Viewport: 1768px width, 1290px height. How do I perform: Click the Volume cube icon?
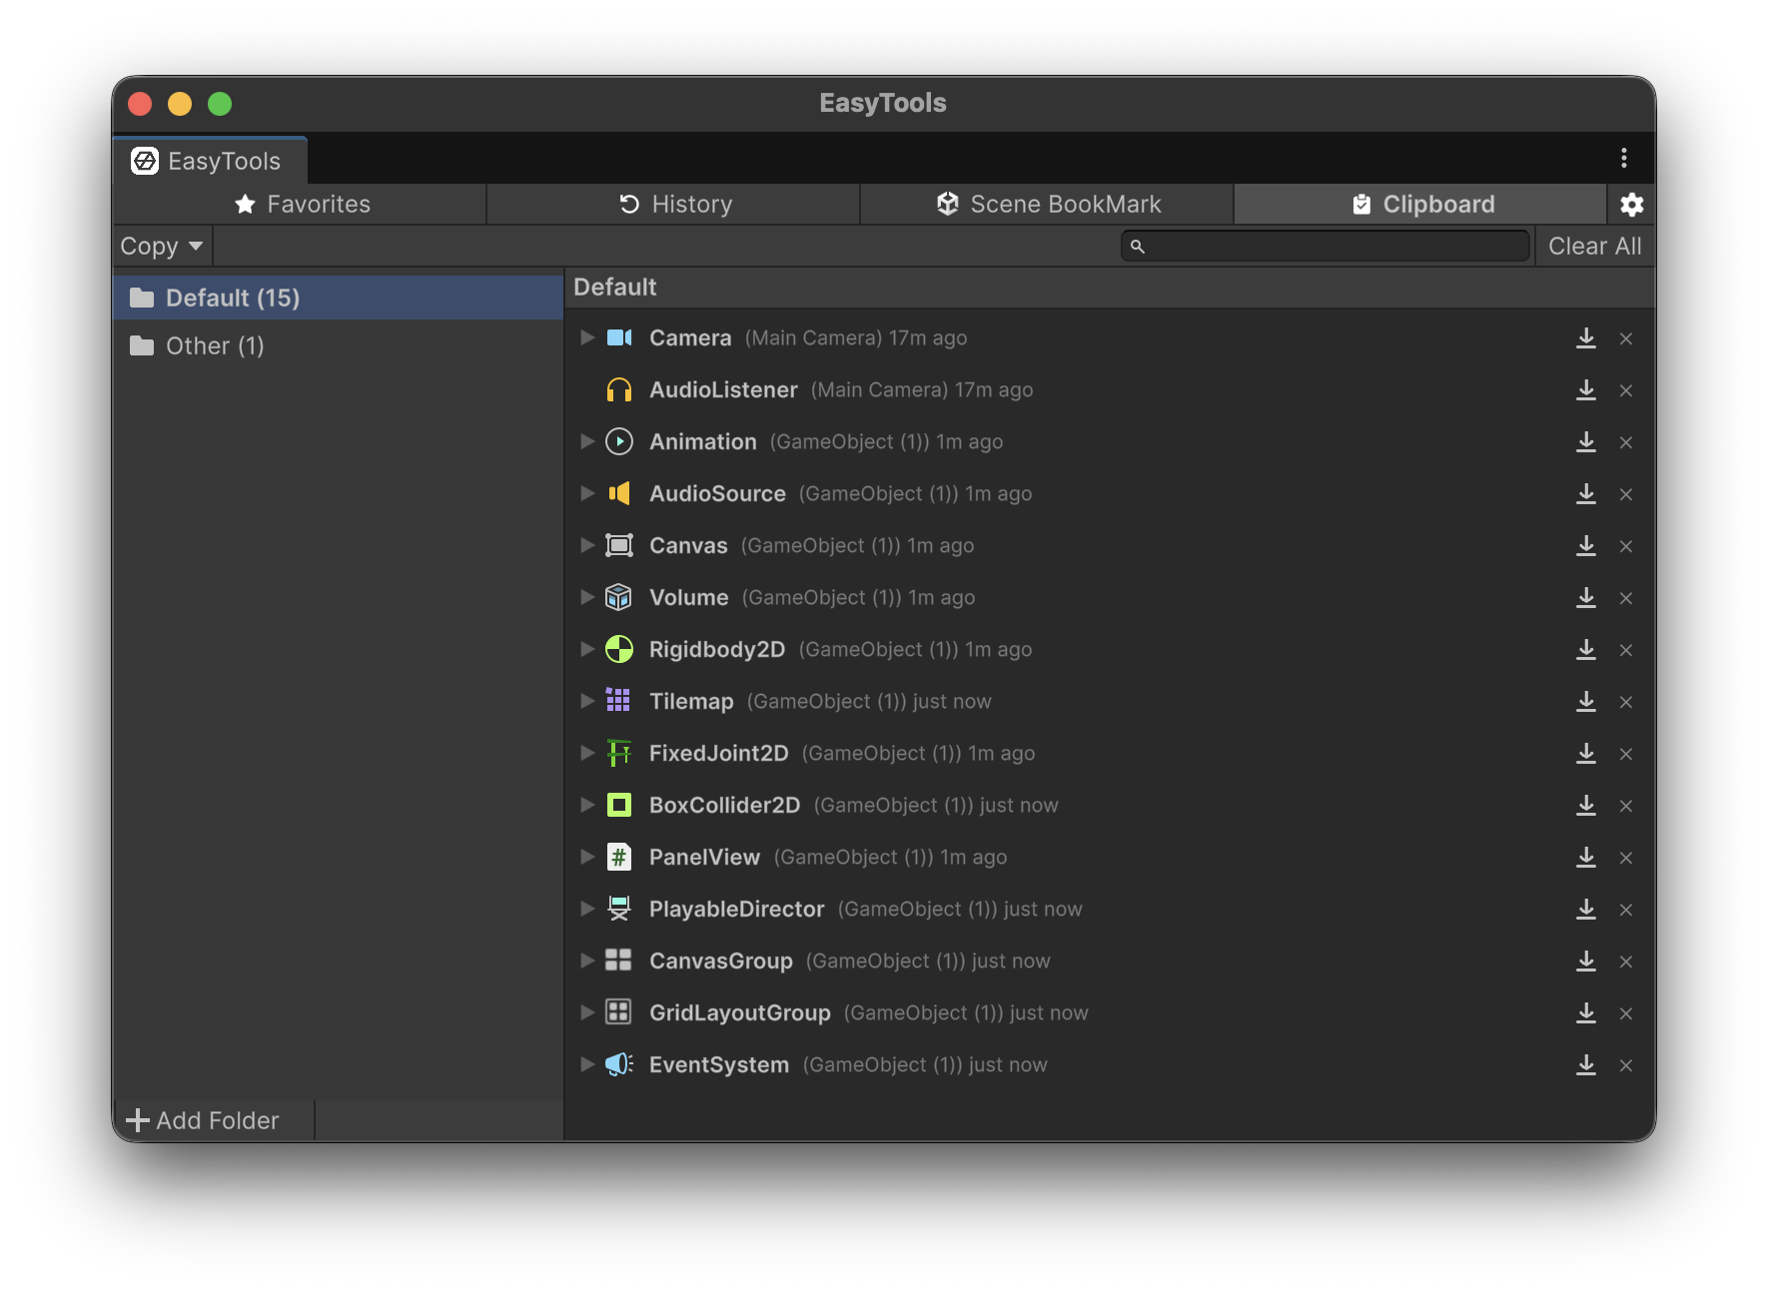[x=619, y=597]
